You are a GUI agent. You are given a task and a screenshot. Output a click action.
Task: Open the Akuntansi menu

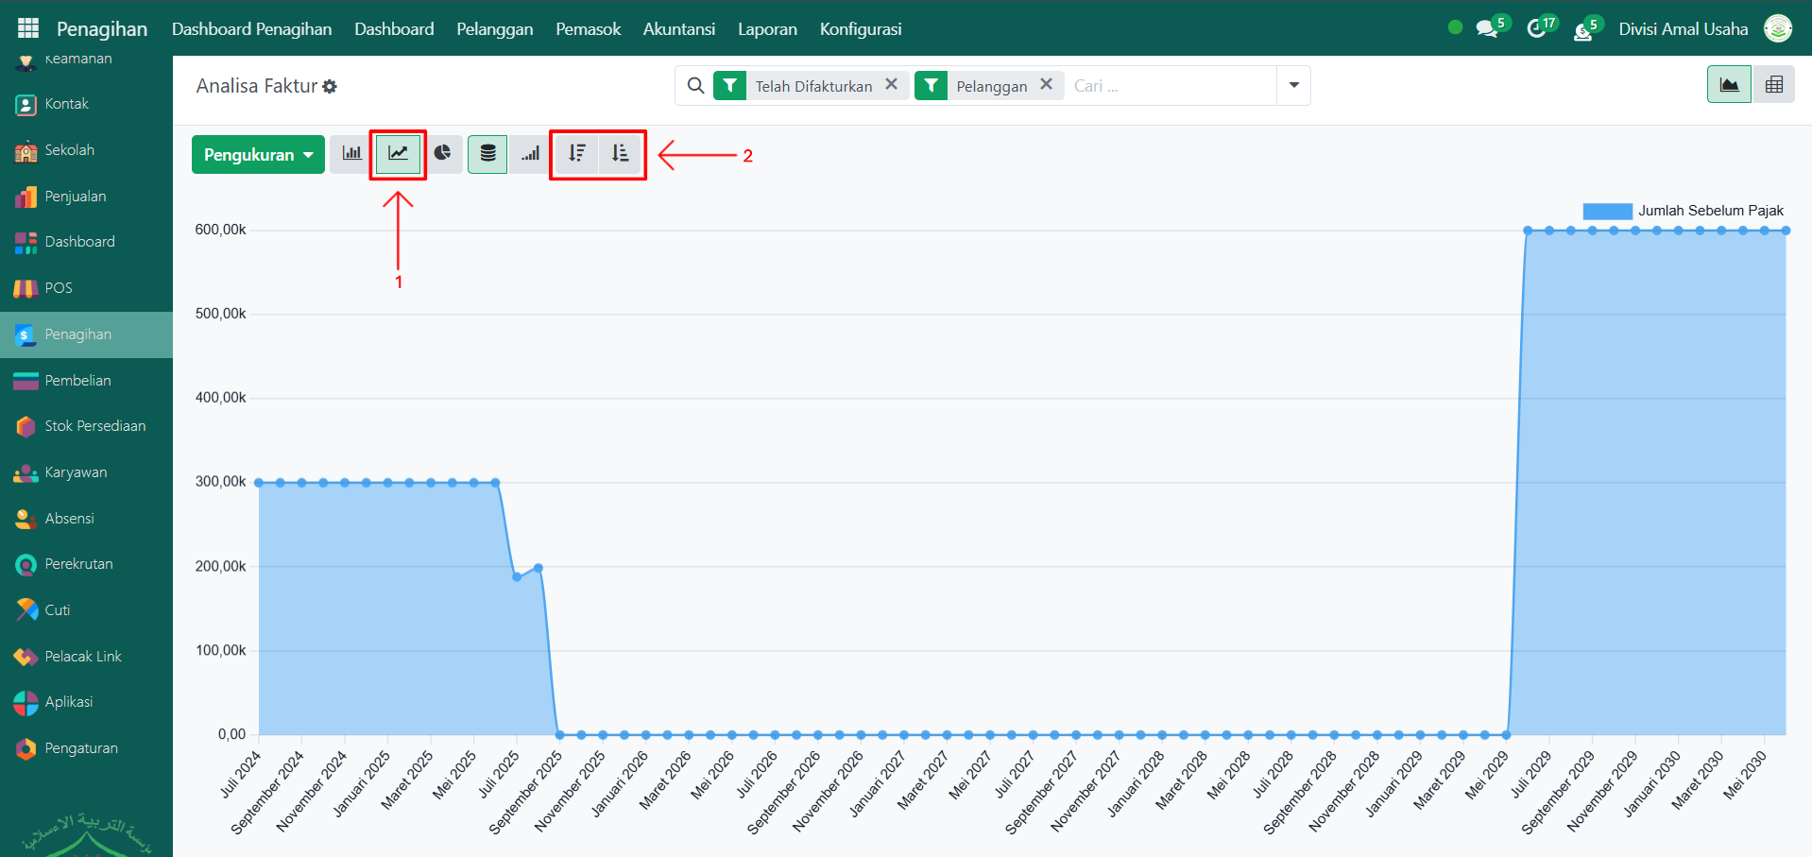(x=678, y=29)
